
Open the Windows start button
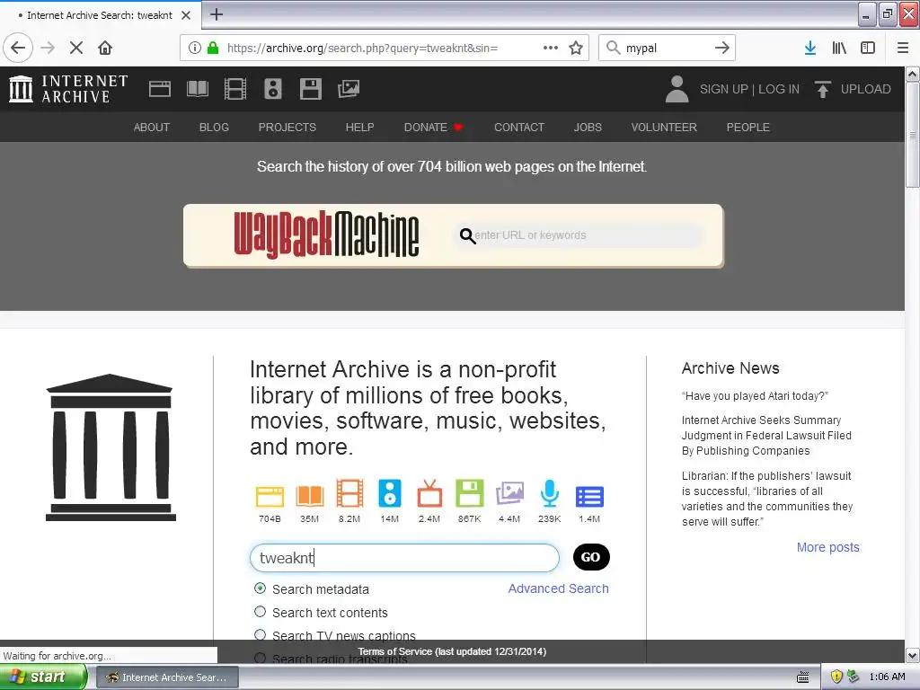pyautogui.click(x=43, y=677)
